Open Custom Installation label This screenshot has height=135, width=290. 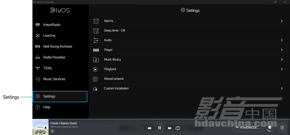click(x=116, y=88)
